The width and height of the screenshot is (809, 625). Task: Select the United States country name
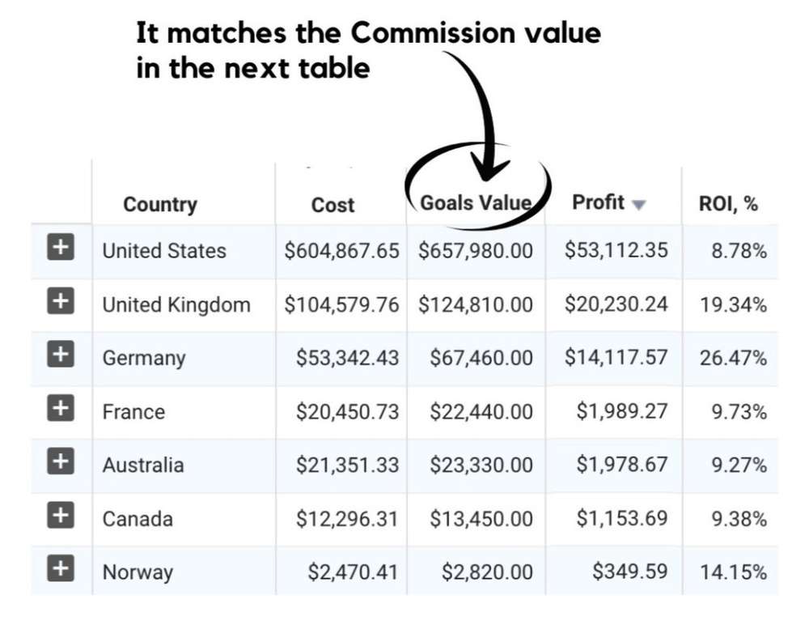click(x=163, y=251)
